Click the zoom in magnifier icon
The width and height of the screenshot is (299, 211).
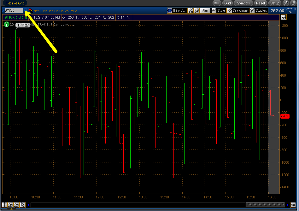pos(10,205)
